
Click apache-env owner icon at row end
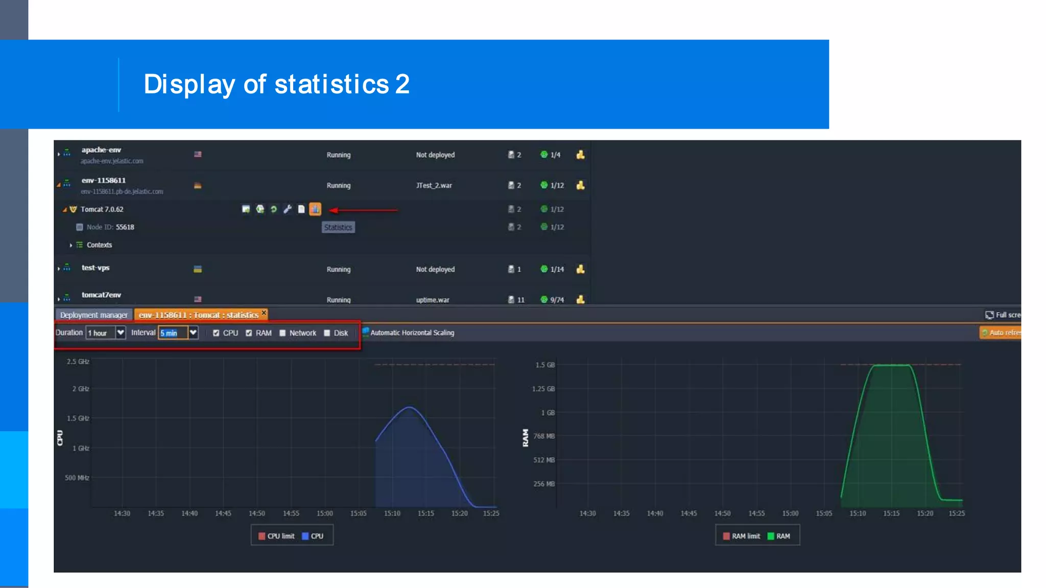580,155
